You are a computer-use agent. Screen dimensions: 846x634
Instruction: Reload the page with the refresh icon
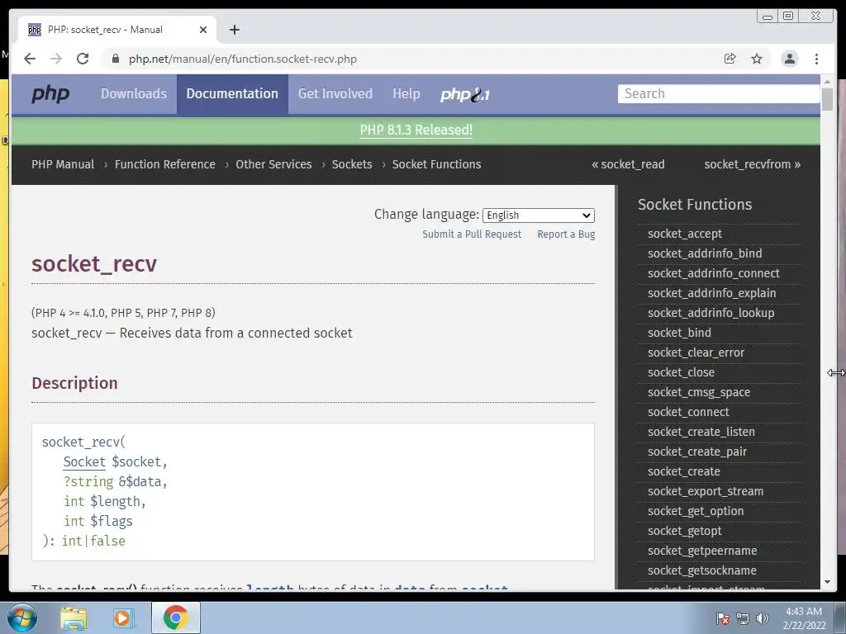[x=83, y=59]
